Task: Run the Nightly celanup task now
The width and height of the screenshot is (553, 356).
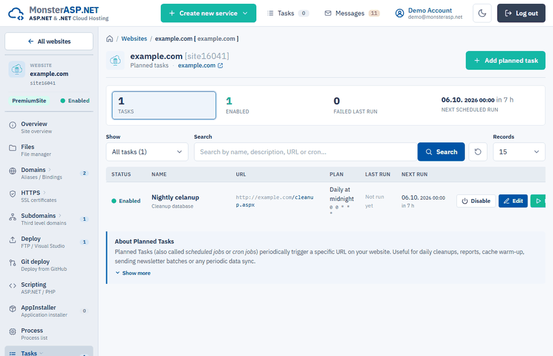Action: [x=538, y=201]
